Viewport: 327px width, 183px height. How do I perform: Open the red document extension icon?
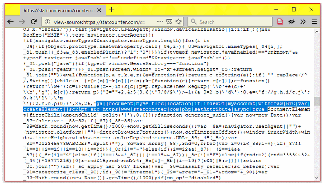tap(280, 22)
